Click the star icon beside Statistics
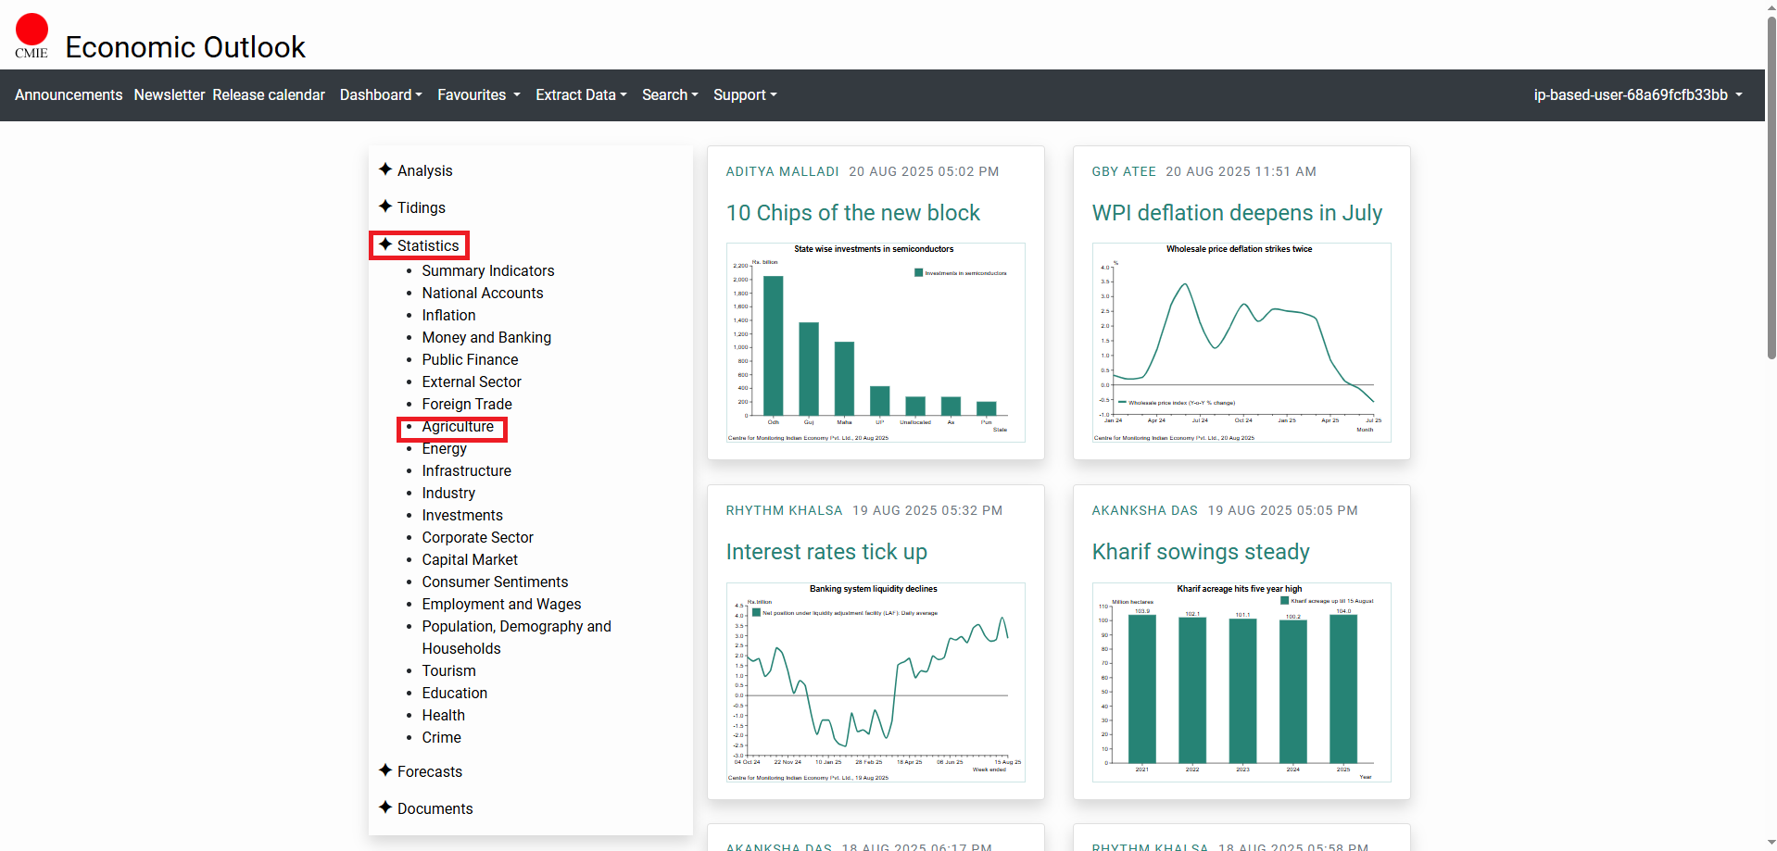1777x851 pixels. pyautogui.click(x=385, y=244)
